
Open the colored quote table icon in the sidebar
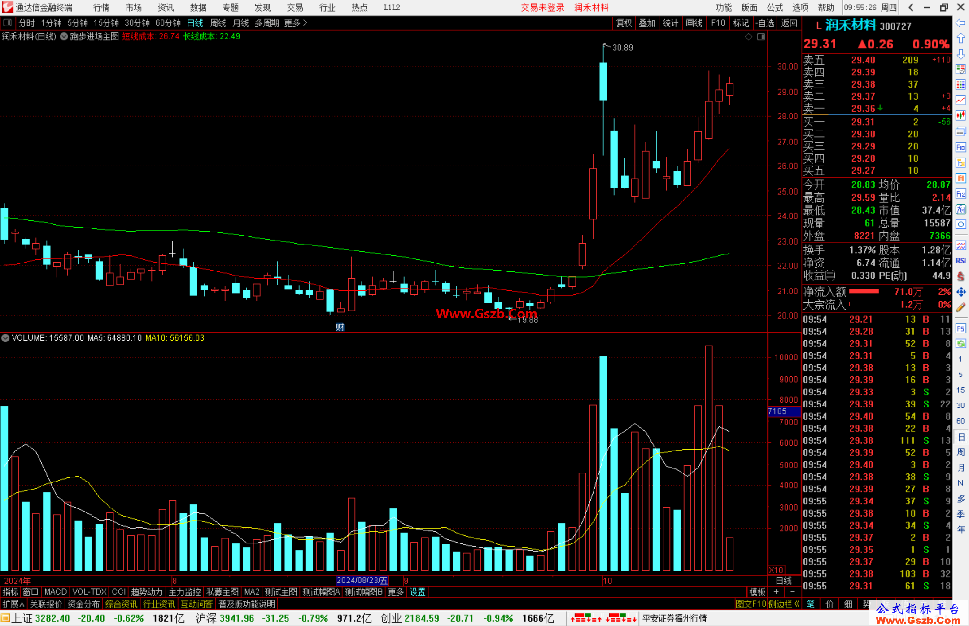[x=960, y=85]
